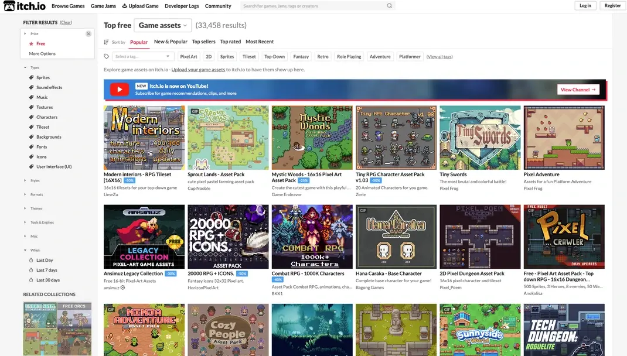Click the upload arrow icon beside Upload Game
The image size is (627, 356).
click(x=125, y=6)
